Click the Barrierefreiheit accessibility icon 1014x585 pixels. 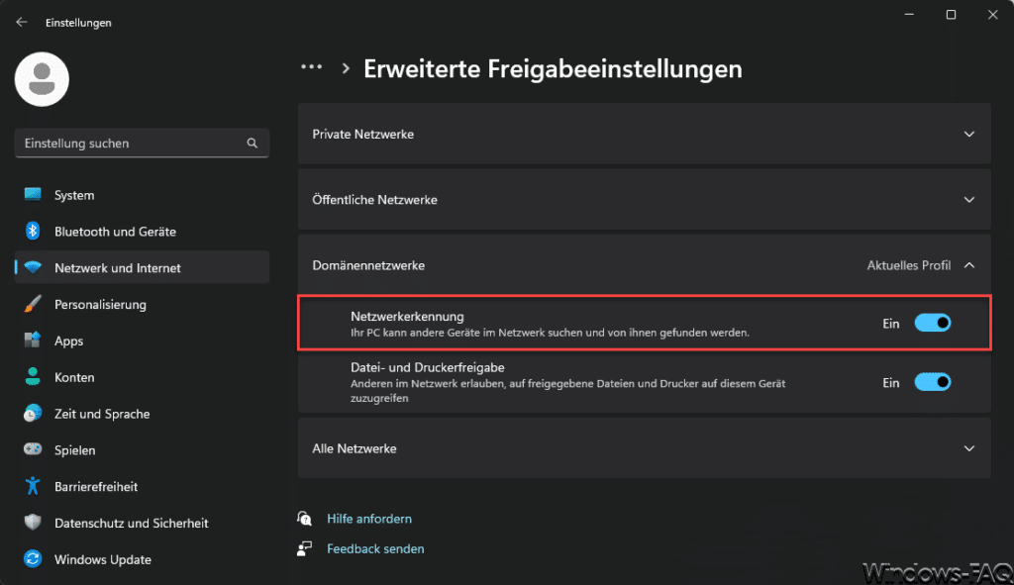[33, 486]
